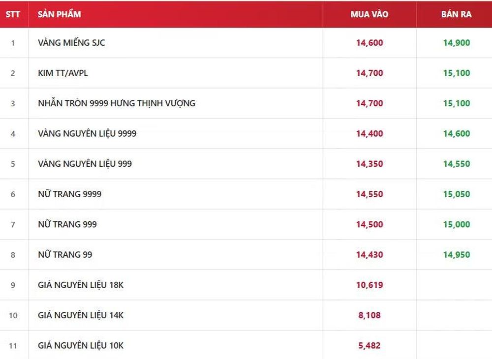Select VÀNG NGUYÊN LIỆU 999 product
This screenshot has height=359, width=492.
click(85, 164)
